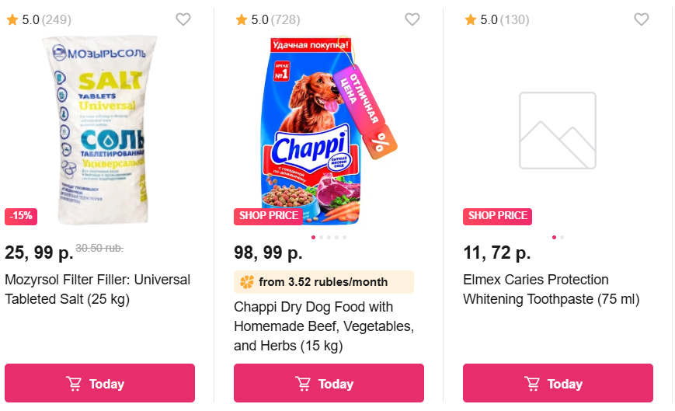The image size is (675, 411).
Task: Open Elmex Caries Protection toothpaste link
Action: coord(551,289)
